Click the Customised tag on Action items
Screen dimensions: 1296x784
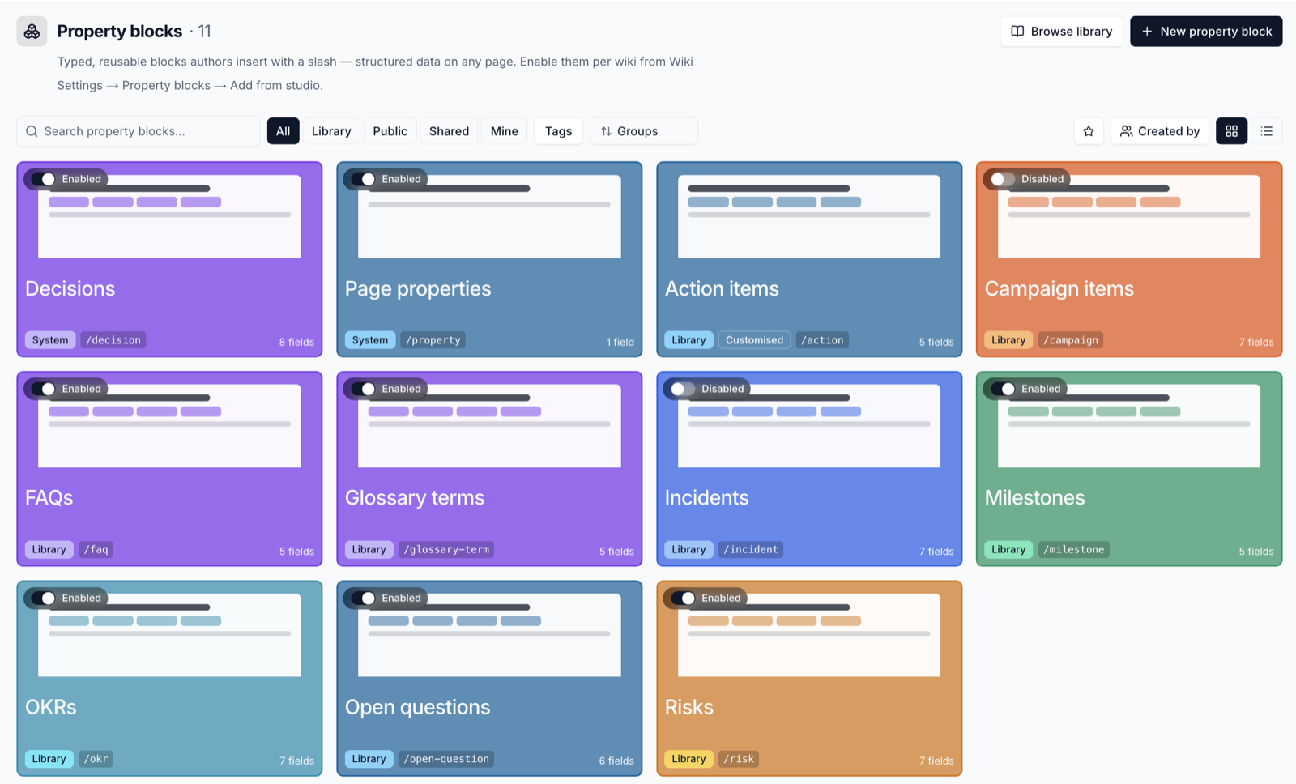754,340
